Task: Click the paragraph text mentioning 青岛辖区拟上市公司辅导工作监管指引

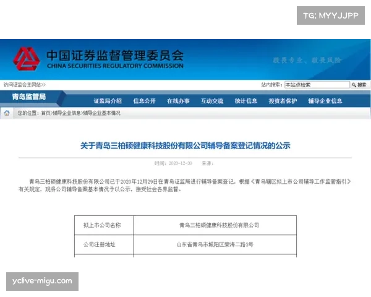Action: [x=185, y=185]
